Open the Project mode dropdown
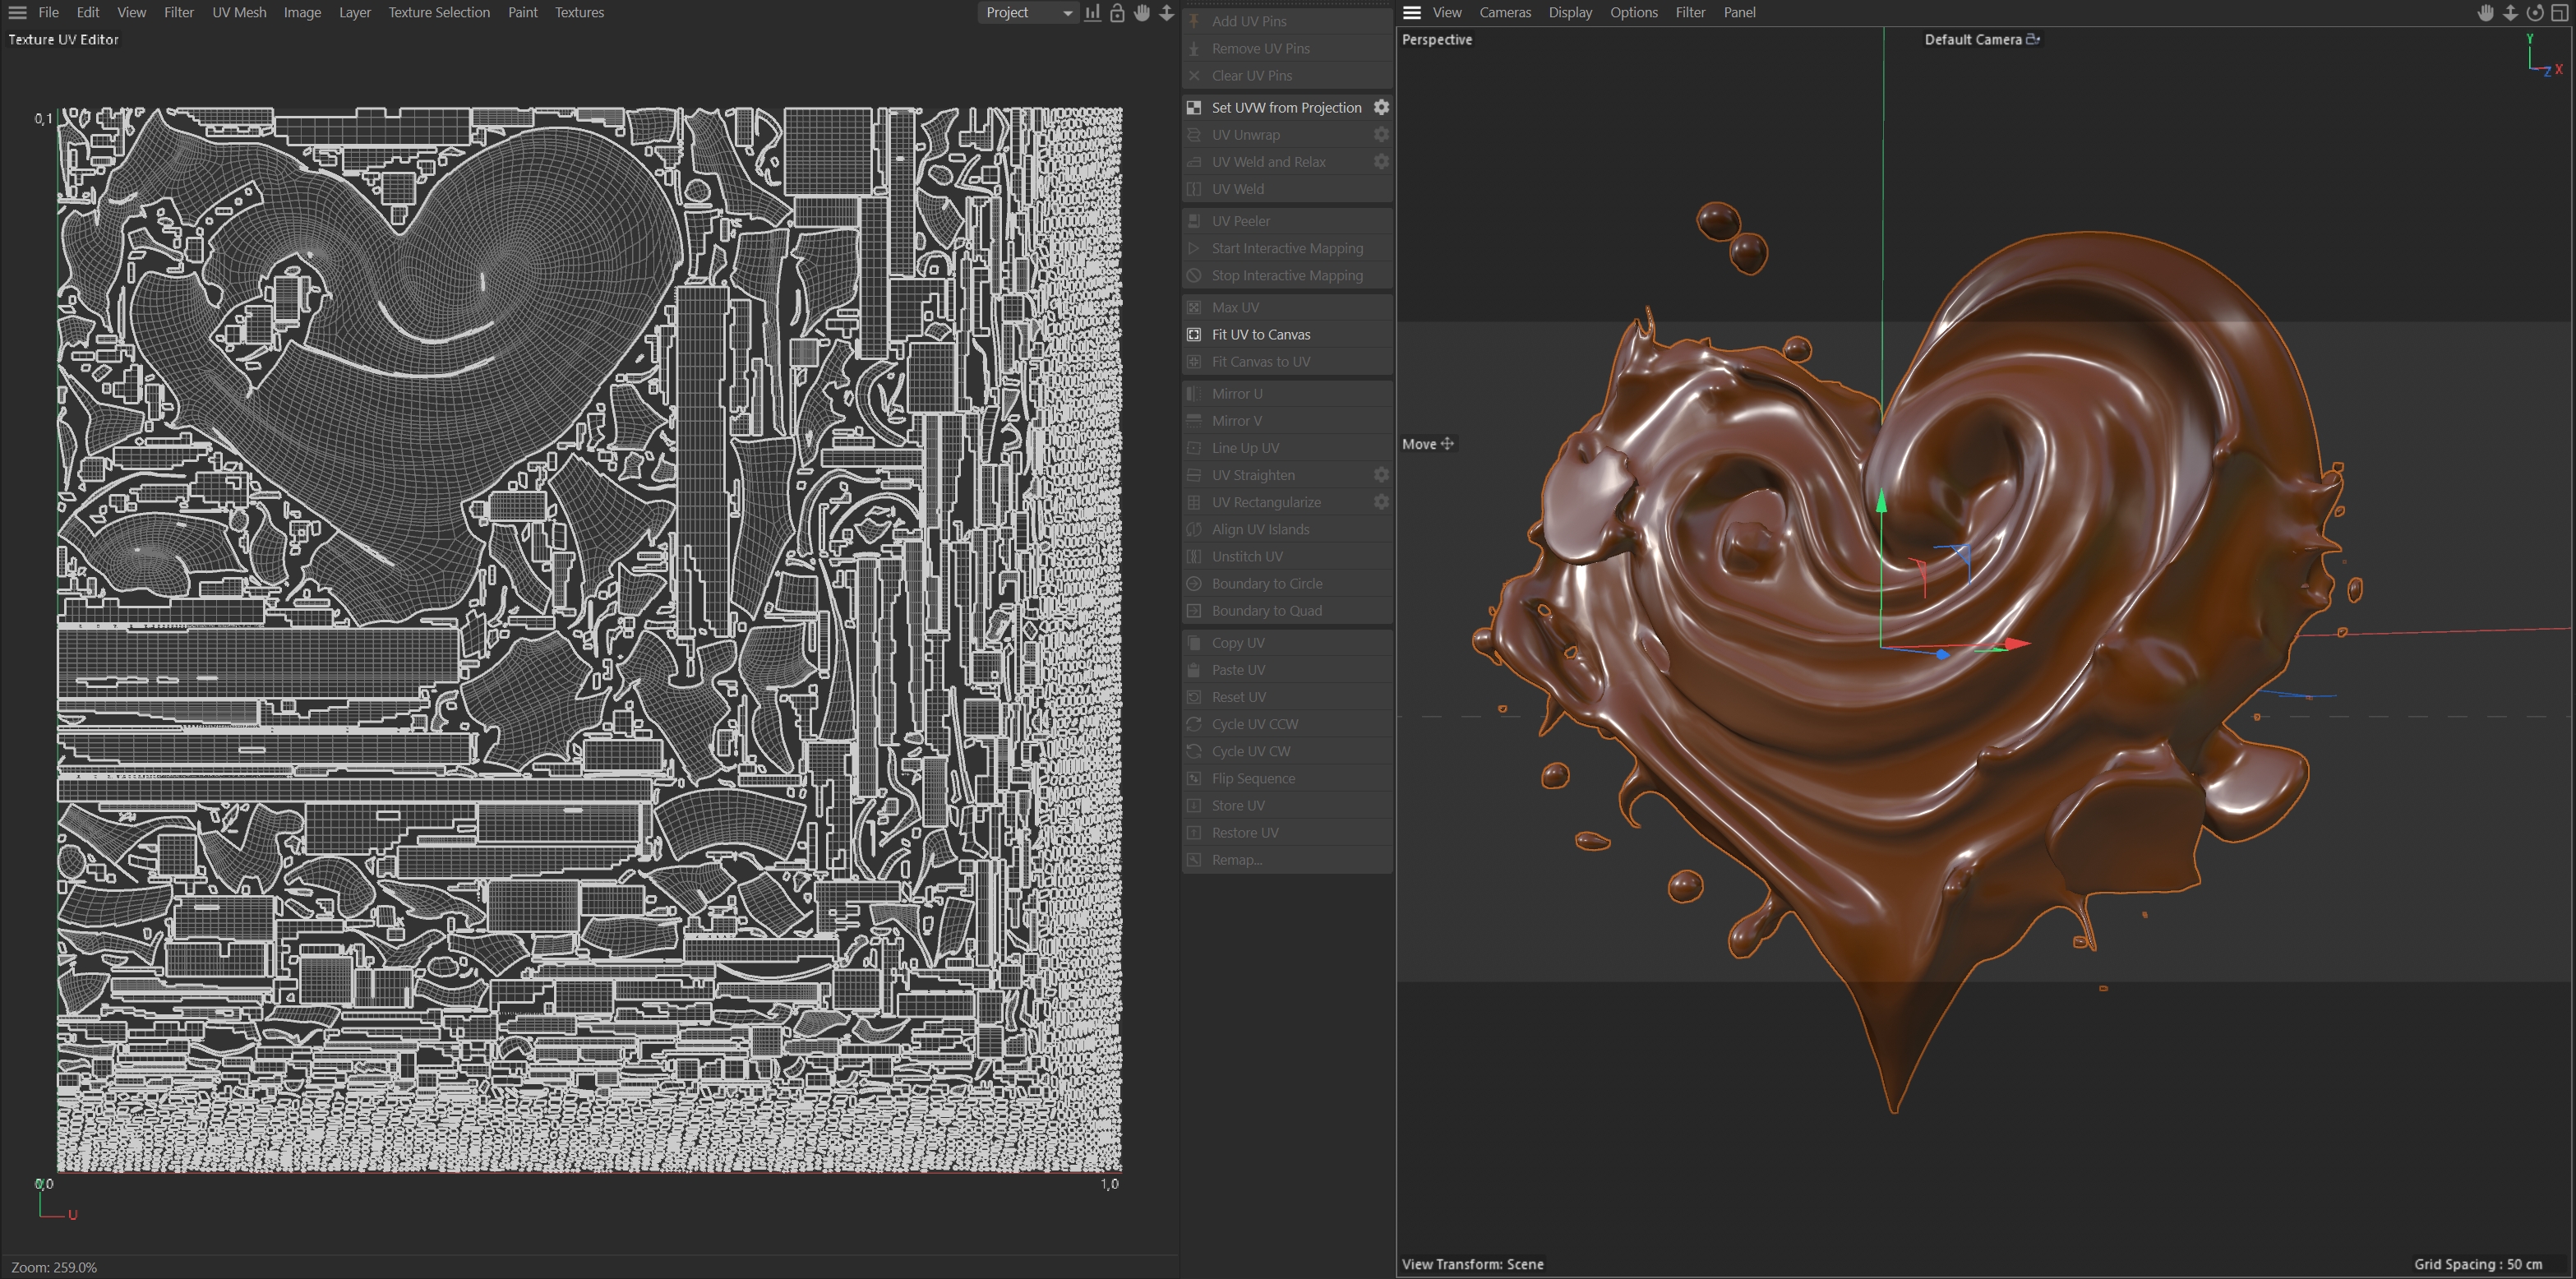 point(1028,13)
